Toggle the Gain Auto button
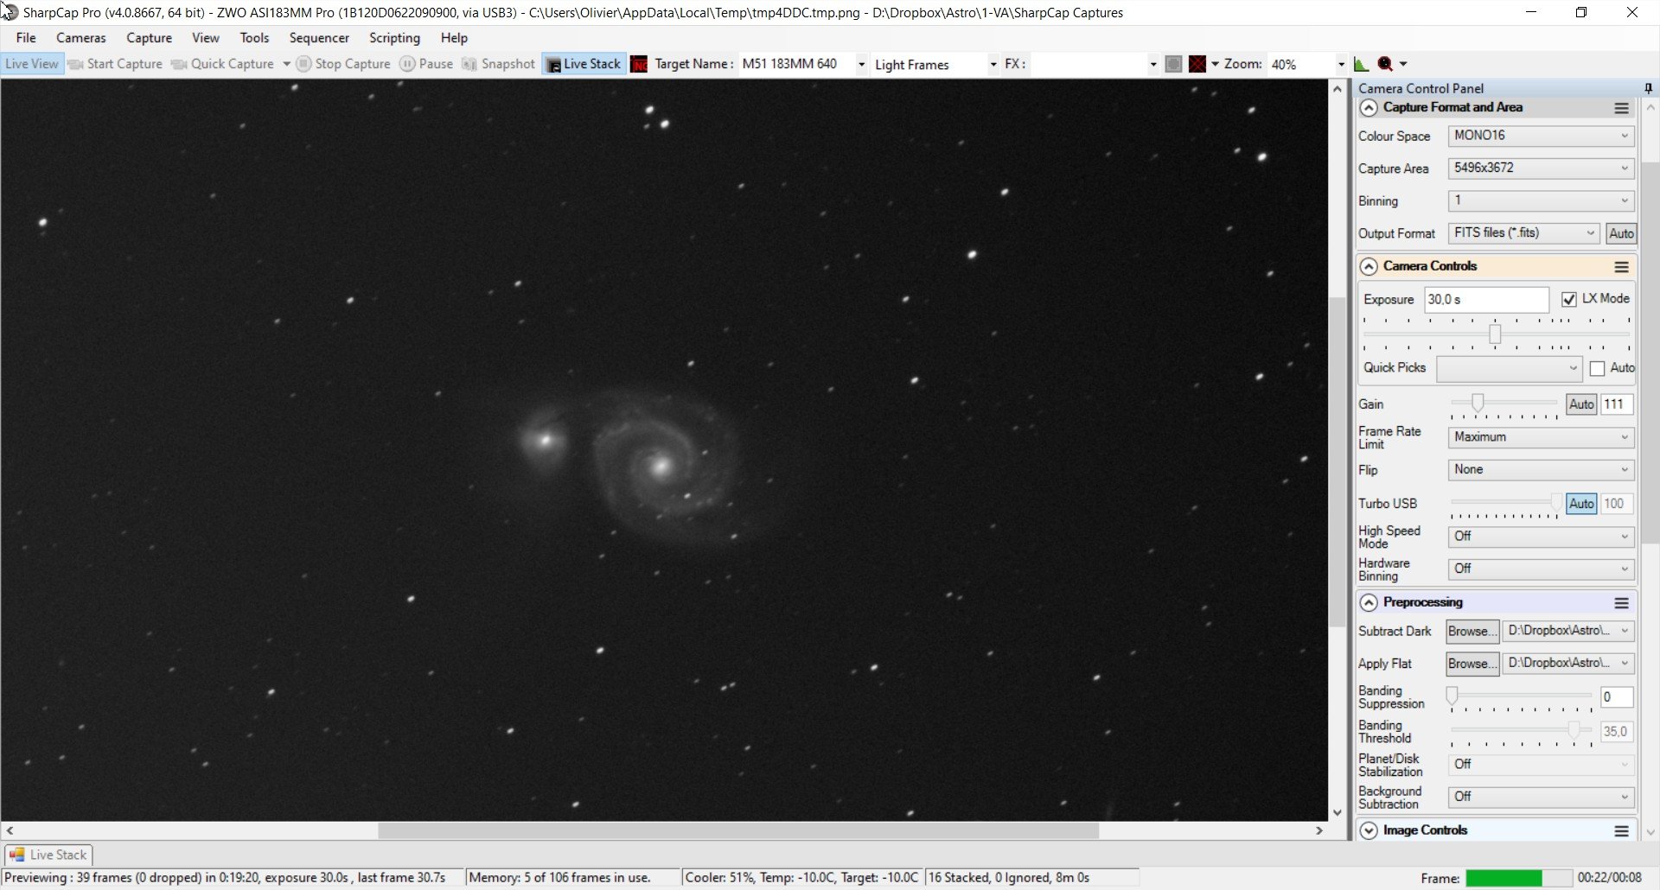The image size is (1660, 890). (x=1581, y=404)
